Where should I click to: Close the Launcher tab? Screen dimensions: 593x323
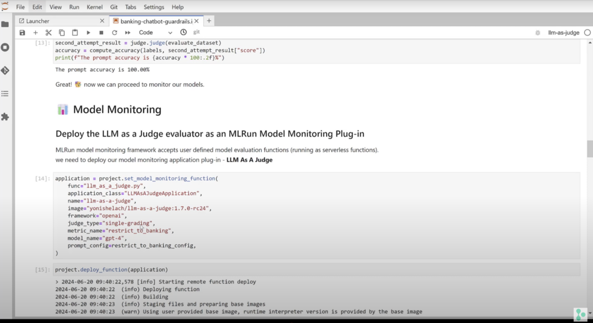pyautogui.click(x=102, y=21)
